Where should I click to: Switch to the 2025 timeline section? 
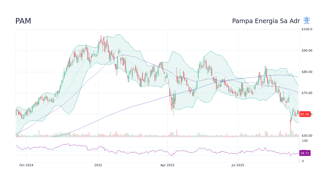click(98, 165)
